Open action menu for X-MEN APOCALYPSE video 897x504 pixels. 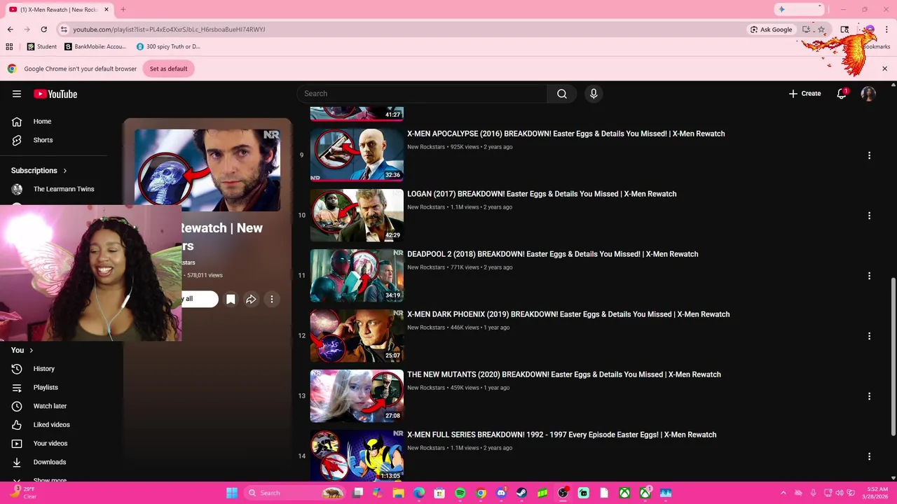click(869, 155)
